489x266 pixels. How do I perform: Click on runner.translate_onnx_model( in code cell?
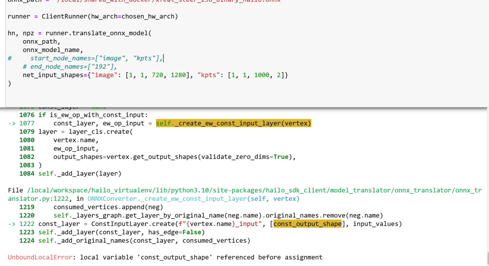click(98, 33)
